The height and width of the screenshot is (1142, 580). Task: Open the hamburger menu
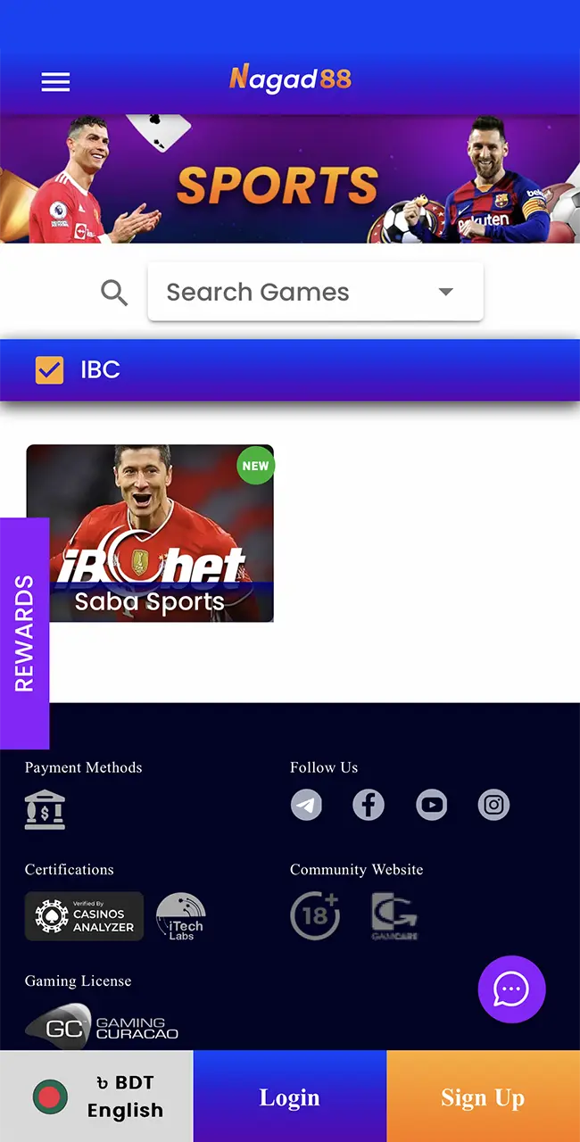tap(55, 81)
